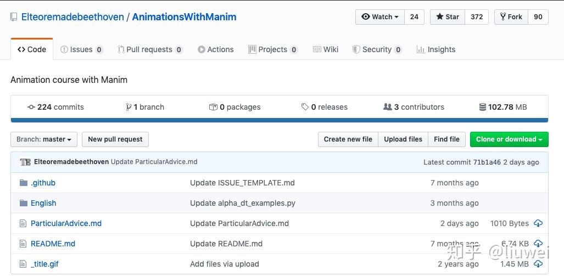Open the AnimationsWithManim repository link
Image resolution: width=564 pixels, height=276 pixels.
click(184, 17)
